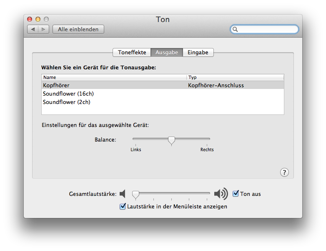Click the back arrow navigation button
This screenshot has height=251, width=326.
click(x=33, y=29)
